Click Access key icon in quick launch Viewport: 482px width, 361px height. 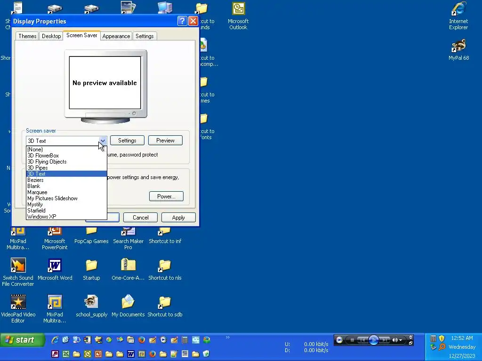point(55,354)
